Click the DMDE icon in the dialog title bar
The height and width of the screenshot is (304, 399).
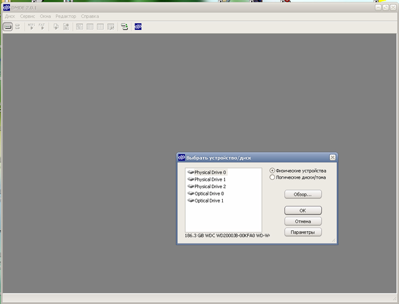pos(181,158)
